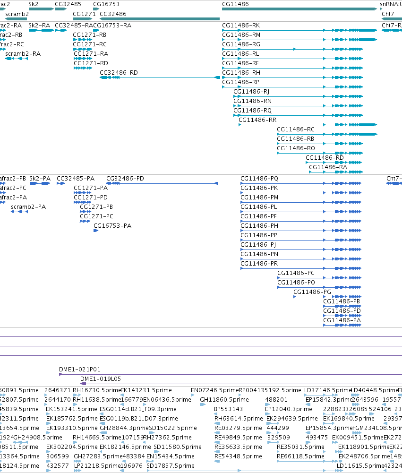Click protein CG1271-PD
Viewport: 402px width, 473px height.
91,198
